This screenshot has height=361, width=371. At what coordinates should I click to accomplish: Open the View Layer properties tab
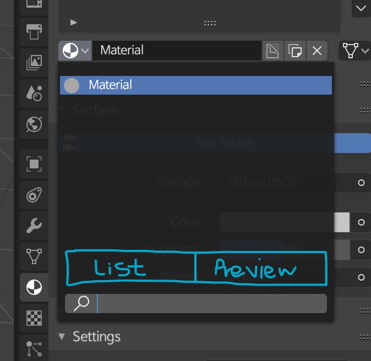34,63
